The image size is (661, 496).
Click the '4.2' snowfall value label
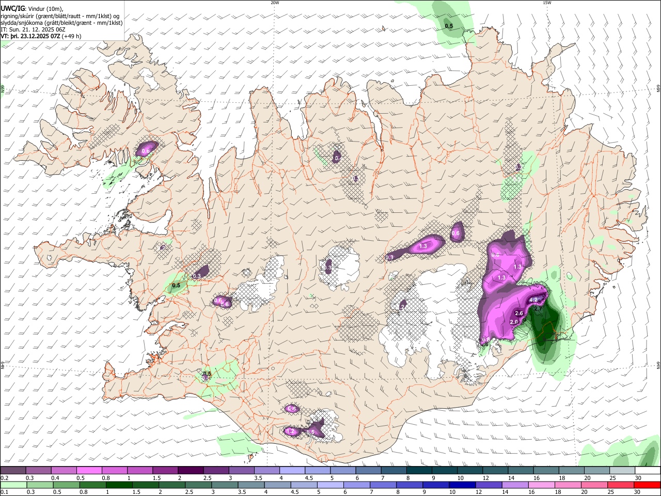coord(534,300)
